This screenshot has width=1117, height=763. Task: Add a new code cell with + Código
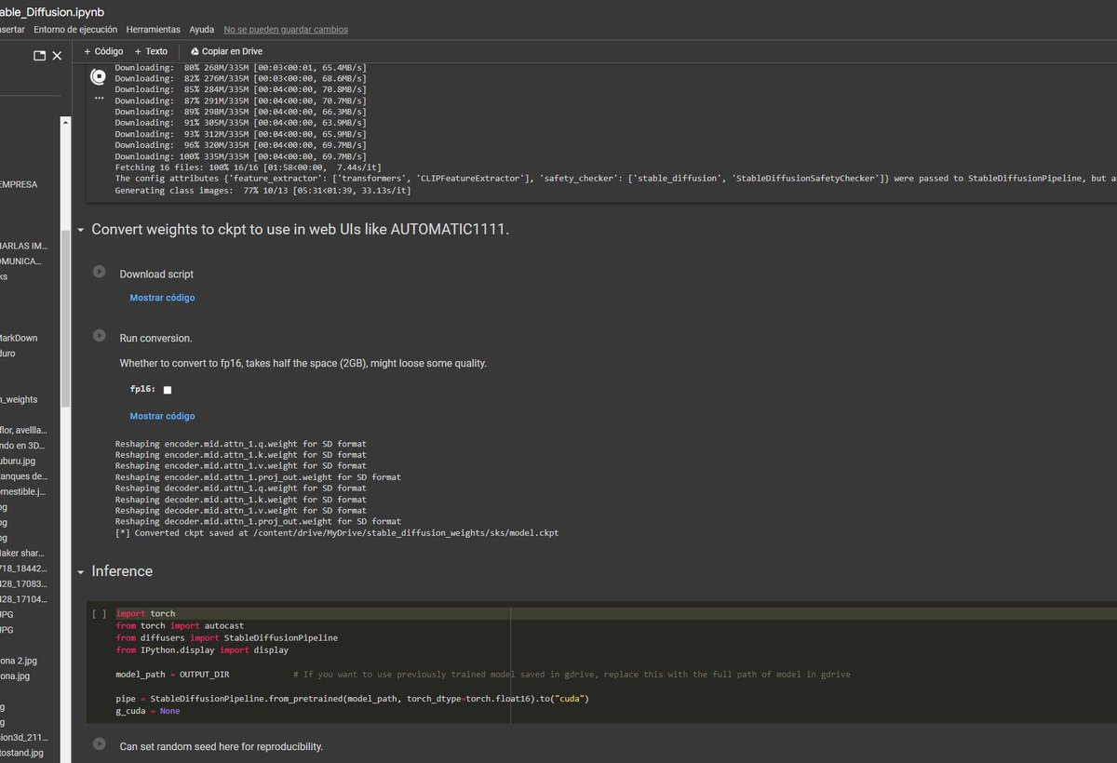[103, 52]
